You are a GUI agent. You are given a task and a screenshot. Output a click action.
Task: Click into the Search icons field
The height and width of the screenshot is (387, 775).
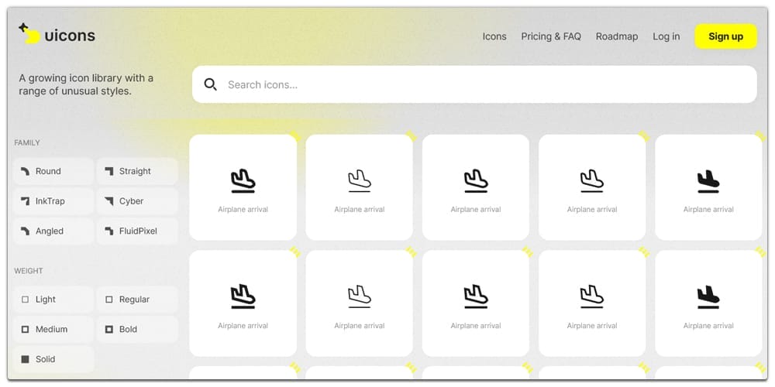click(x=480, y=84)
